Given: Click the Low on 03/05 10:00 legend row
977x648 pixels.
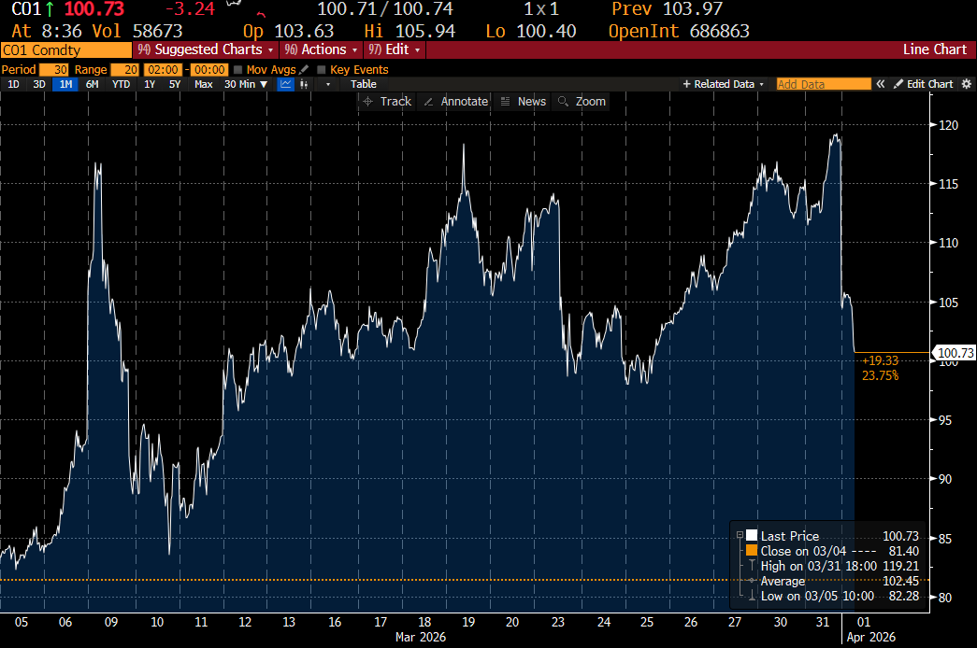Looking at the screenshot, I should [832, 596].
